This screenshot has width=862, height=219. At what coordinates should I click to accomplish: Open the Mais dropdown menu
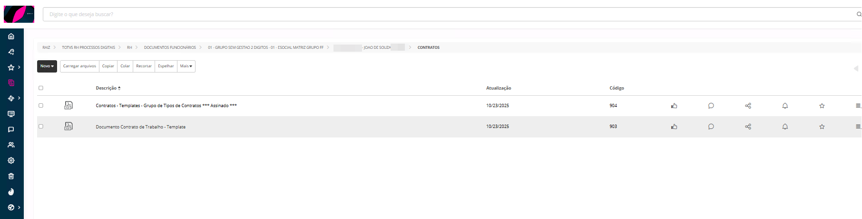(x=186, y=66)
